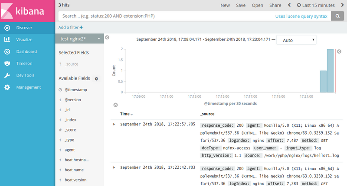The height and width of the screenshot is (186, 347).
Task: Click the @timestamp per 30 seconds label
Action: click(x=230, y=103)
